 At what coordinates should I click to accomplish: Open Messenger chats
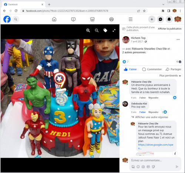coord(160,19)
